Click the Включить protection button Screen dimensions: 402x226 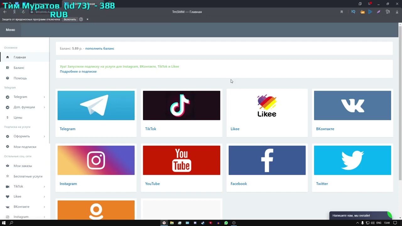pos(70,19)
